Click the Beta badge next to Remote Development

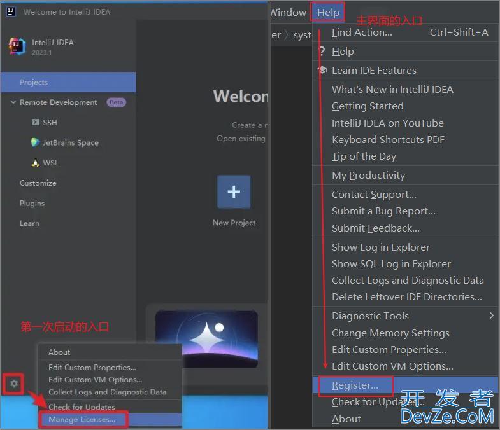point(116,102)
